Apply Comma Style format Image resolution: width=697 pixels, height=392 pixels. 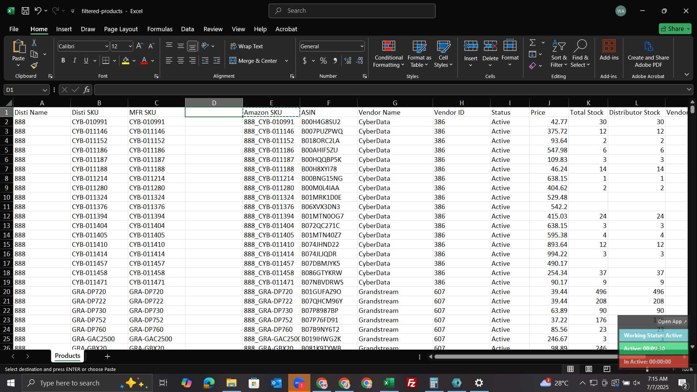click(x=335, y=61)
